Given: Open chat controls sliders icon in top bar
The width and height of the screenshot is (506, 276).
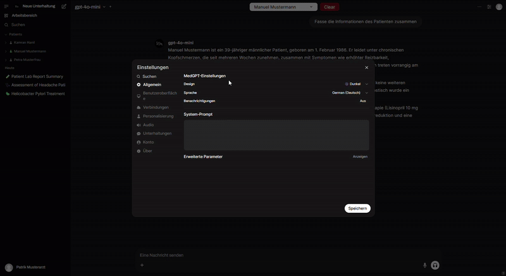Looking at the screenshot, I should (x=489, y=7).
